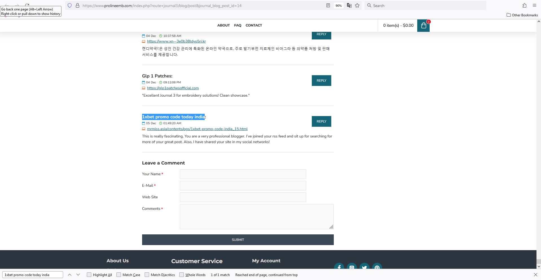Open the shopping cart bag icon

(x=423, y=25)
